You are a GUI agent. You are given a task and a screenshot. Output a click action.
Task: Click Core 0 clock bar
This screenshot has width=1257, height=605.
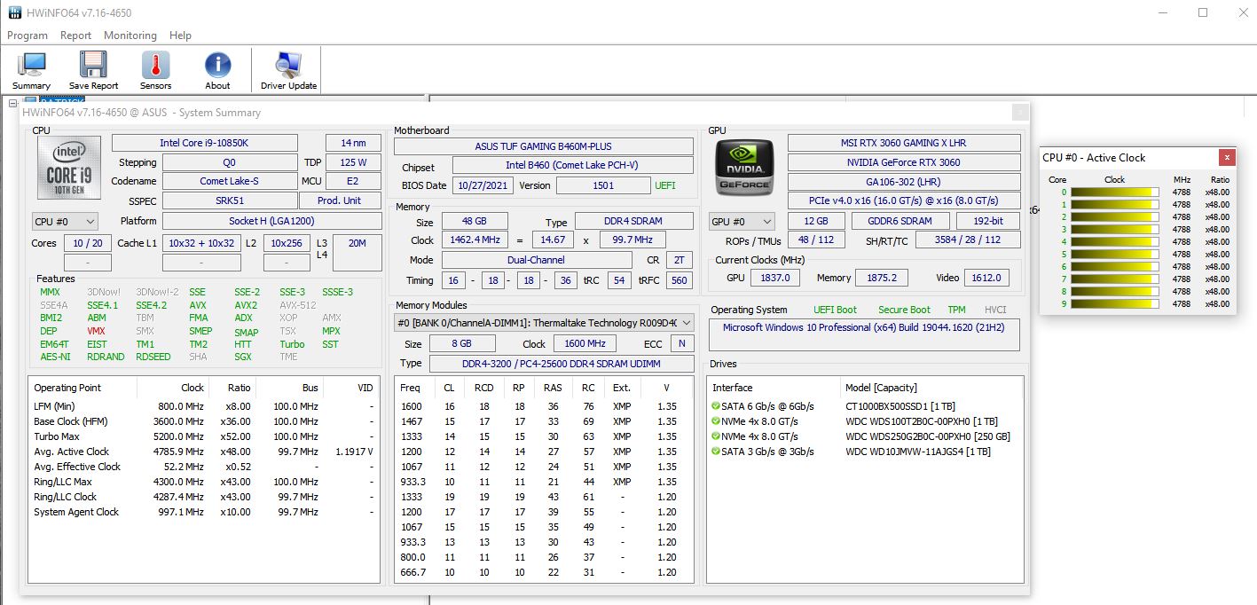click(x=1115, y=192)
